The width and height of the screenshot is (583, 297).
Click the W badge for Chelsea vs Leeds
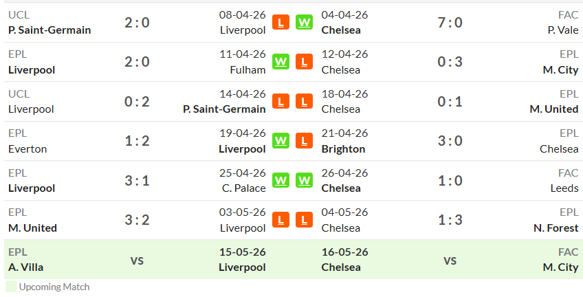pyautogui.click(x=304, y=181)
